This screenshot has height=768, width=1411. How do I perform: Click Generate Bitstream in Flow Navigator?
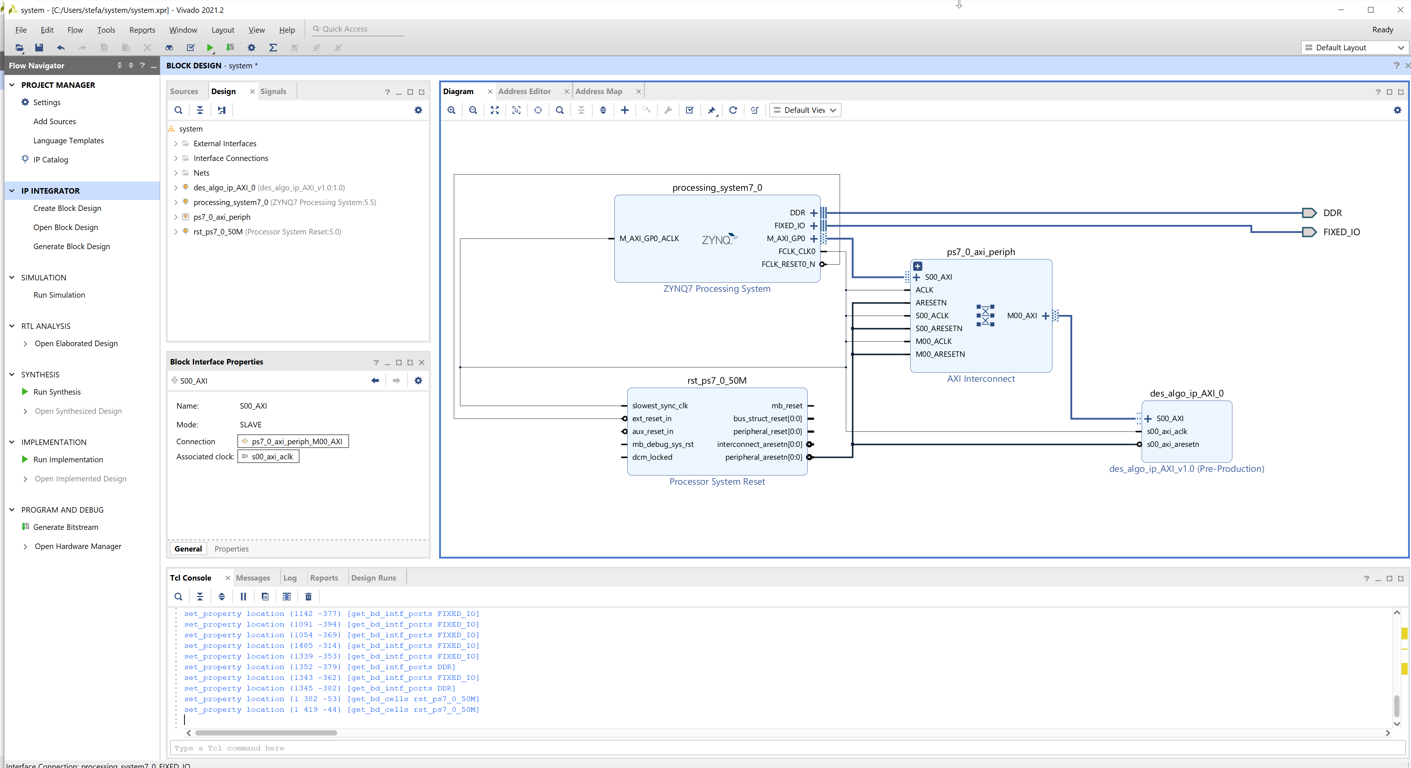tap(66, 527)
